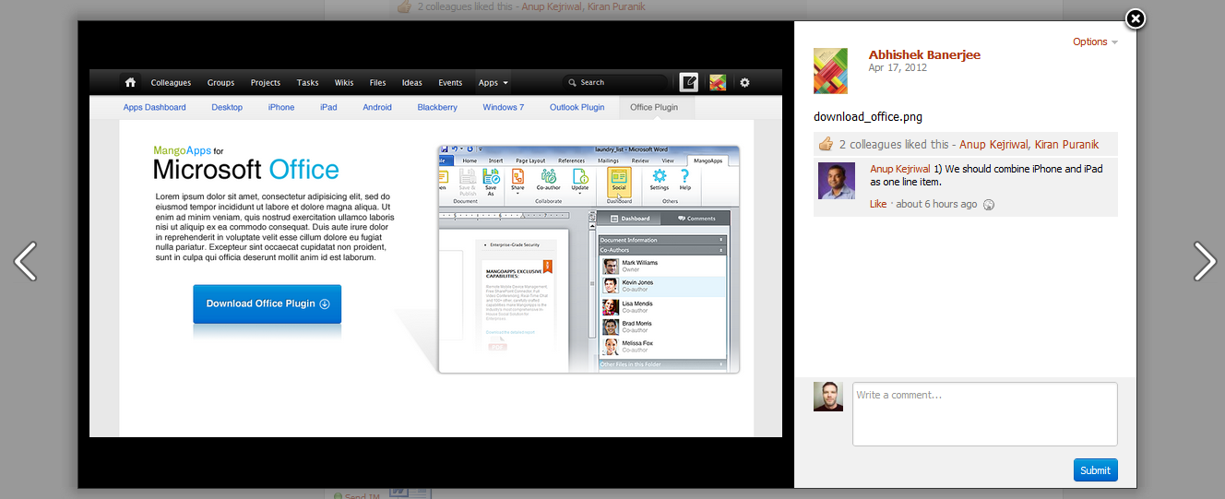Click the Save As icon in ribbon
The height and width of the screenshot is (499, 1225).
coord(490,182)
